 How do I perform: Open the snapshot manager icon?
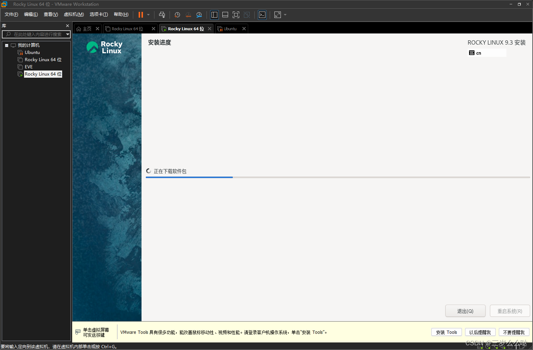click(199, 15)
